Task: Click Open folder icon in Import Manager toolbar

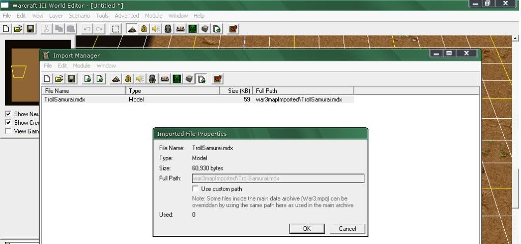Action: (59, 79)
